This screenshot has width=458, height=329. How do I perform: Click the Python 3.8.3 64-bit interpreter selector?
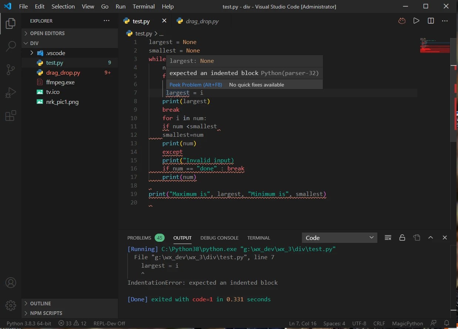29,323
